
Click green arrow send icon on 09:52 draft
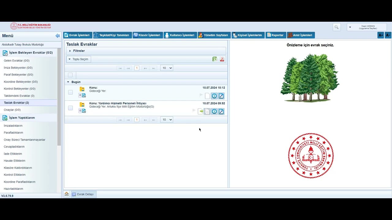201,112
